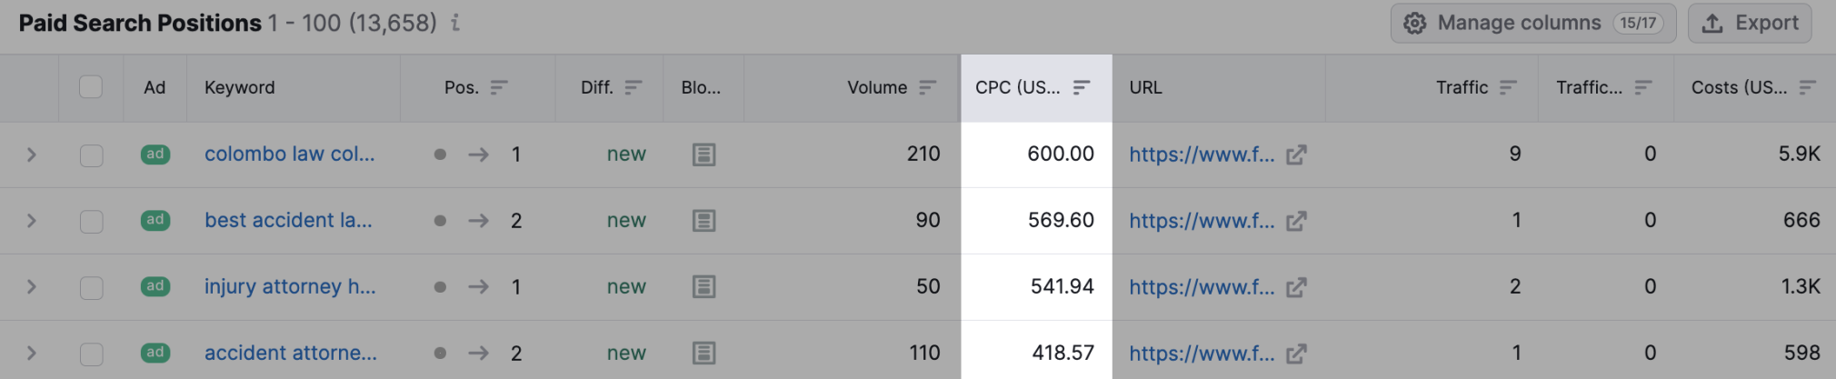This screenshot has width=1836, height=379.
Task: Click the sort icon in CPC column
Action: click(1081, 87)
